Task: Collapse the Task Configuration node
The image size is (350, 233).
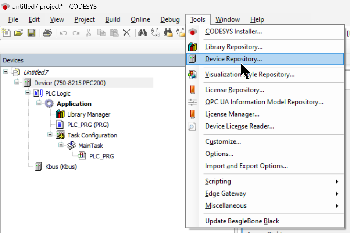Action: pos(50,135)
